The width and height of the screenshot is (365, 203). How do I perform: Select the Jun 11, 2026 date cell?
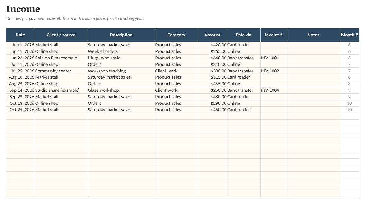click(20, 51)
